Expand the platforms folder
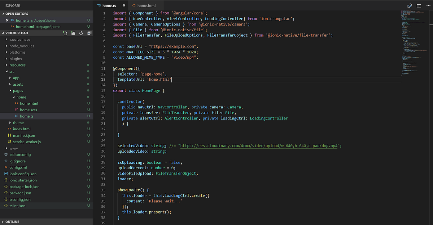This screenshot has width=433, height=225. pyautogui.click(x=47, y=52)
